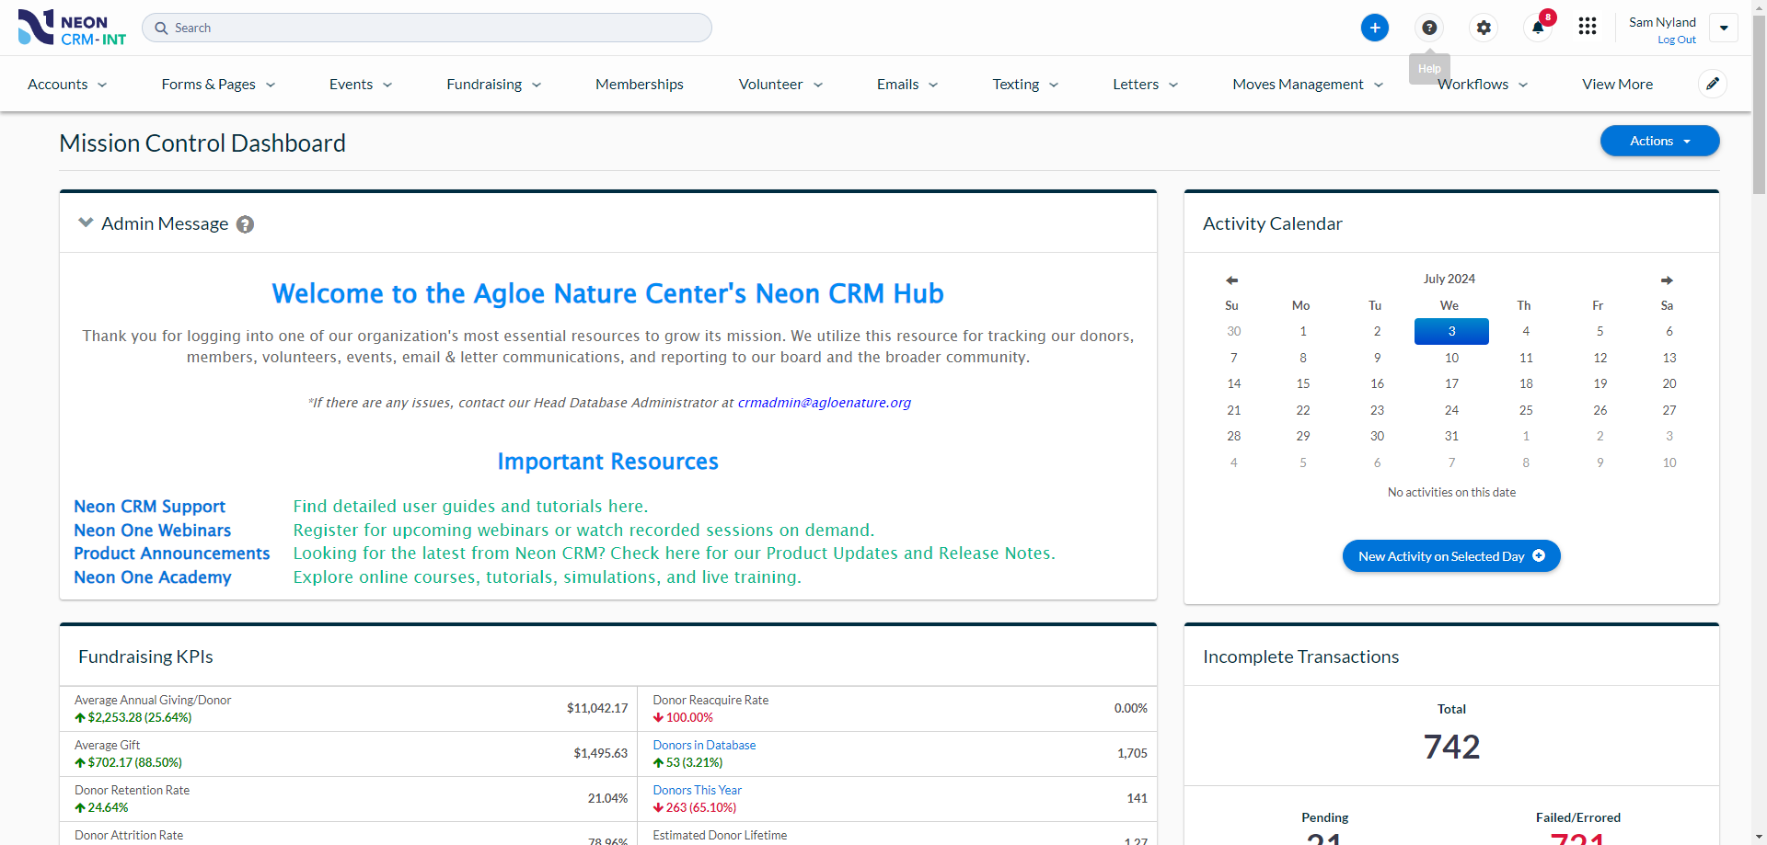Go to previous month in calendar
The width and height of the screenshot is (1767, 845).
pos(1231,280)
